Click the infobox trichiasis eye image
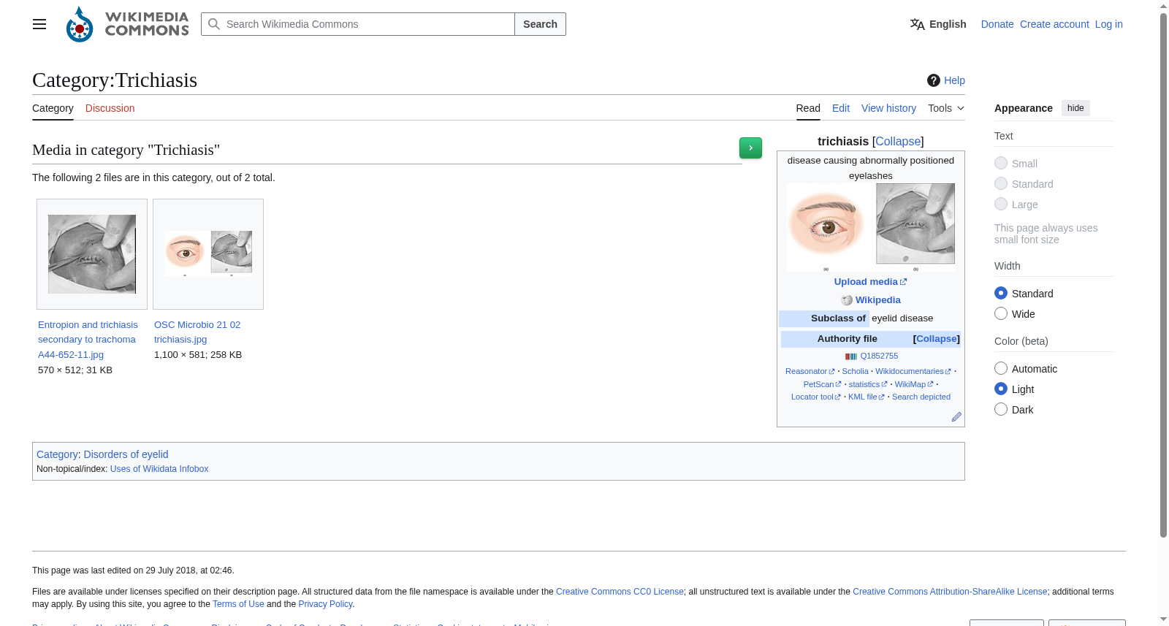The image size is (1169, 626). 871,227
